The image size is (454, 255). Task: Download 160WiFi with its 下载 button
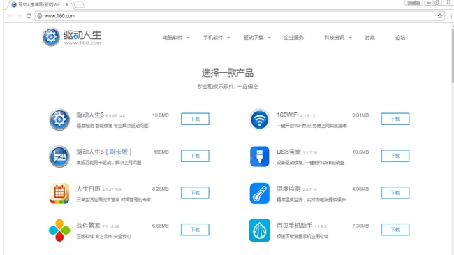pyautogui.click(x=395, y=119)
